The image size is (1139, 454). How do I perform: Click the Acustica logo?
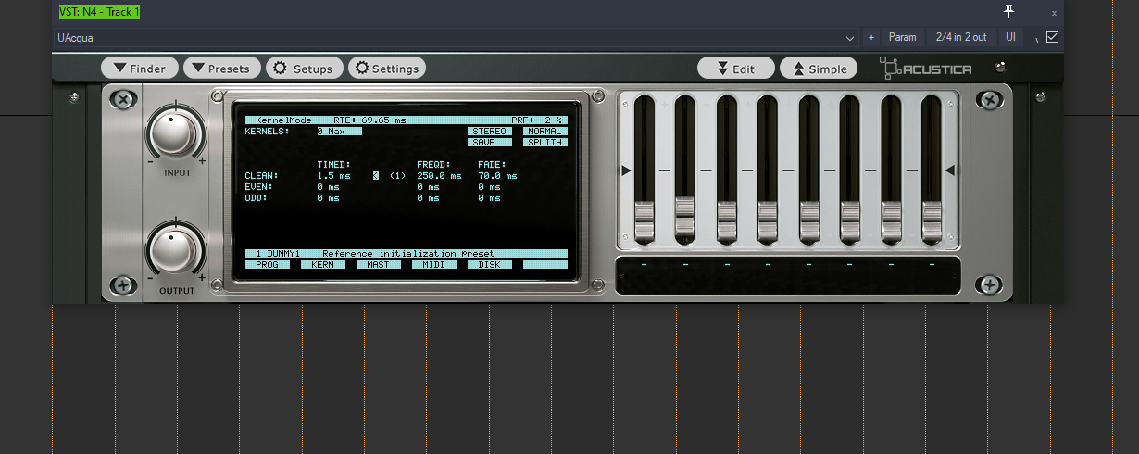click(925, 69)
